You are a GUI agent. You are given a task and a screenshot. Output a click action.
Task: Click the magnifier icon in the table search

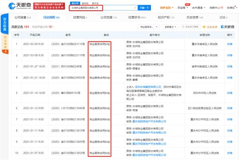coord(183,27)
